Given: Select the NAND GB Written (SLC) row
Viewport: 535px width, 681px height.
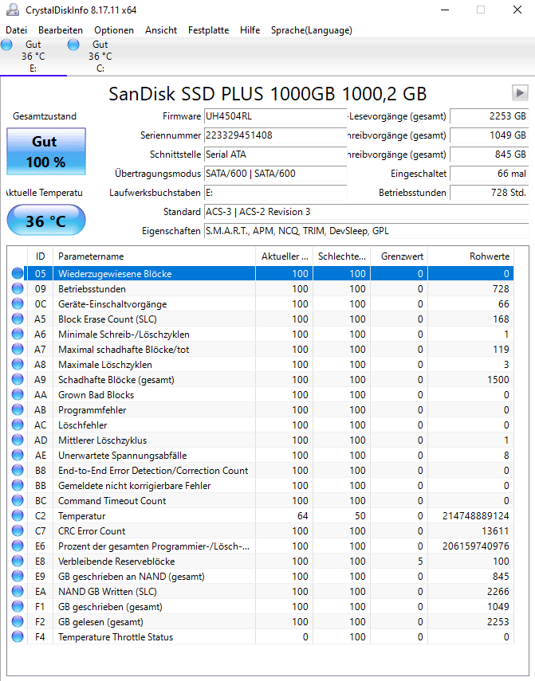Looking at the screenshot, I should [261, 591].
